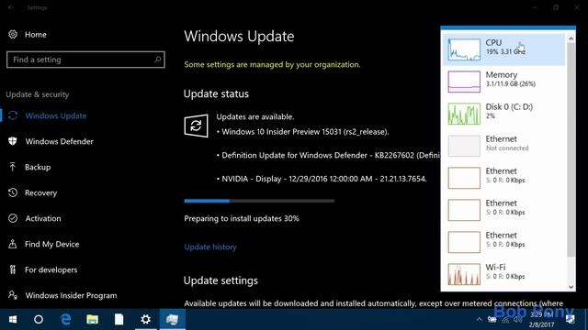
Task: Click the For developers tools icon
Action: (x=13, y=269)
